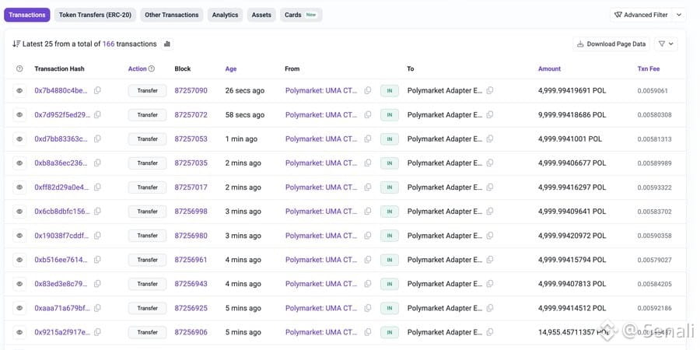700x350 pixels.
Task: Expand the Advanced Filter dropdown arrow
Action: (x=679, y=15)
